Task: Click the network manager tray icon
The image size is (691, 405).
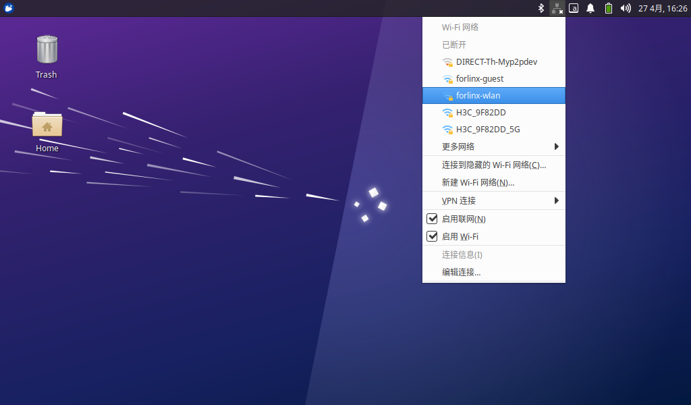Action: pyautogui.click(x=557, y=8)
